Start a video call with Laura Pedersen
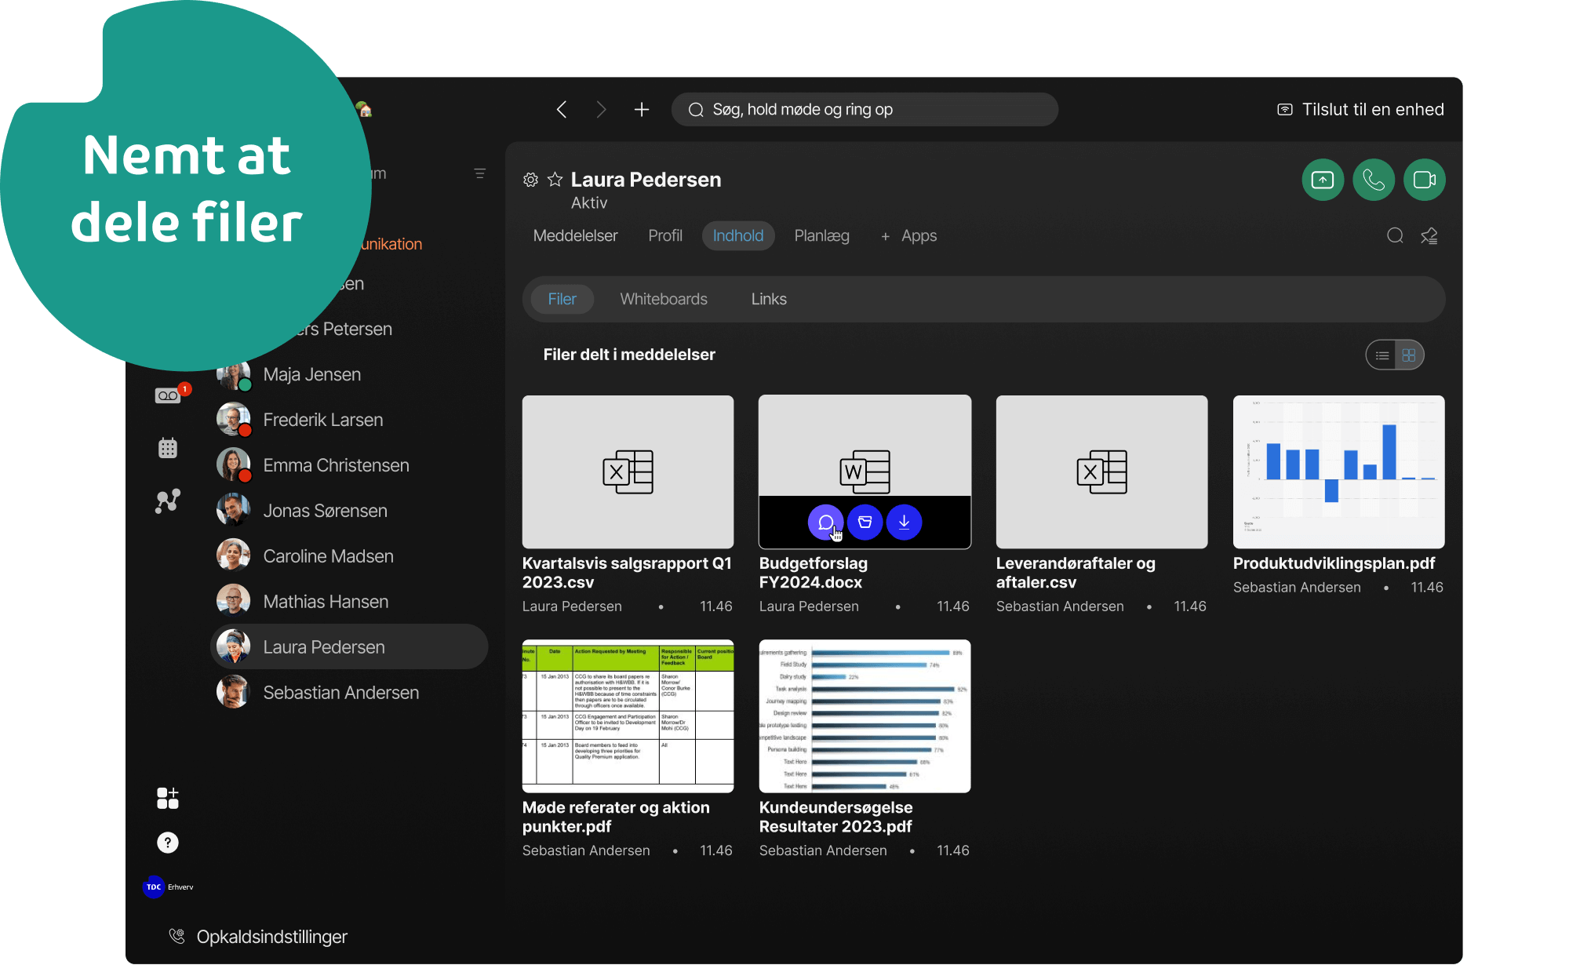Screen dimensions: 1569x965 coord(1425,180)
